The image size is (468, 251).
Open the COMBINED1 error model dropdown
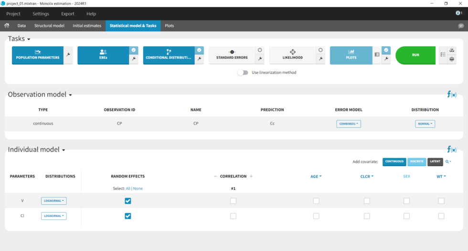pyautogui.click(x=349, y=124)
